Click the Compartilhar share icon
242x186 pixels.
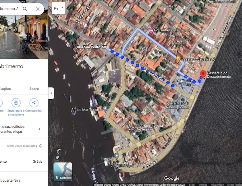coord(34,103)
